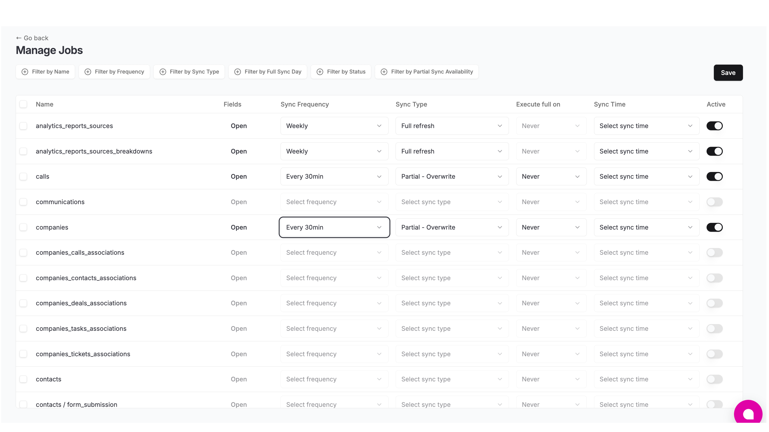Click plus icon on Filter by Sync Type

pos(163,72)
